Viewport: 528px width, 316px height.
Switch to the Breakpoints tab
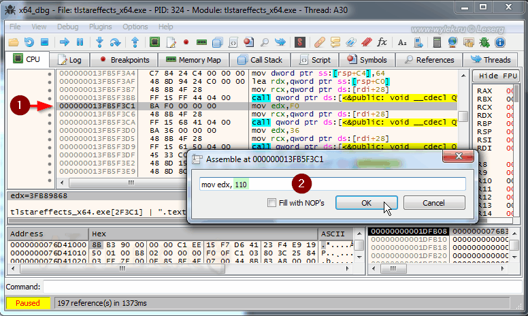click(125, 60)
